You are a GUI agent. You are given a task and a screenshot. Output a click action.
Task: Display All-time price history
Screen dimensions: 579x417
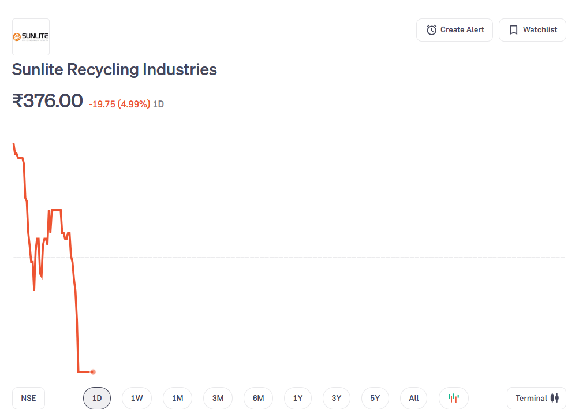(x=414, y=398)
